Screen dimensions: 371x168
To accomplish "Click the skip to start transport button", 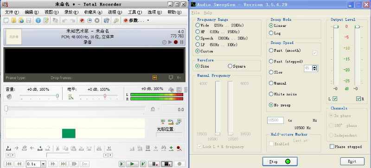I will point(8,164).
